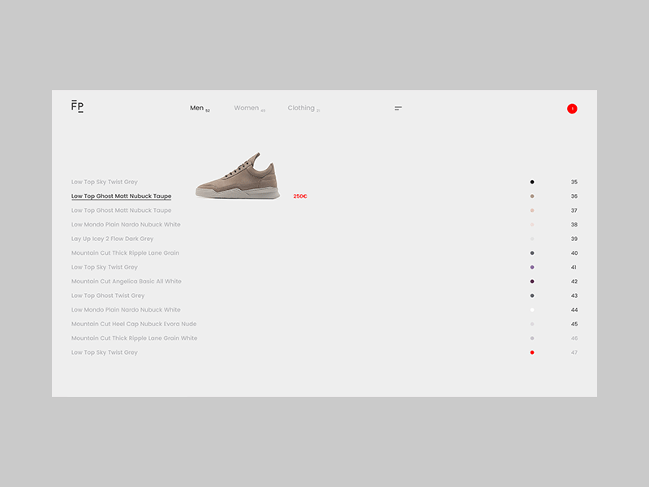Open 'Low Top Ghost Matt Nubuck Taupe' product
Image resolution: width=649 pixels, height=487 pixels.
click(120, 196)
